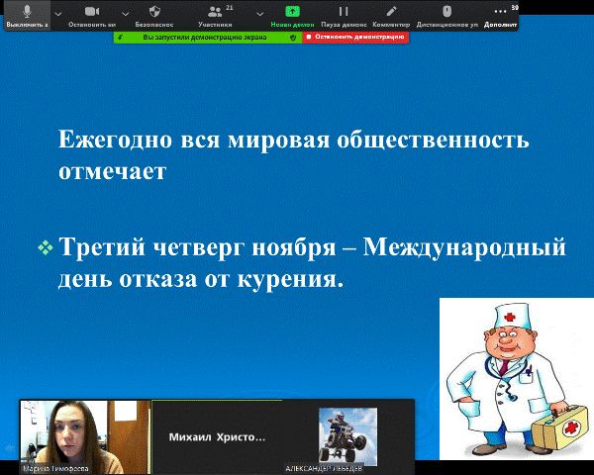Pause the screen share demonstration
This screenshot has height=475, width=594.
[344, 14]
